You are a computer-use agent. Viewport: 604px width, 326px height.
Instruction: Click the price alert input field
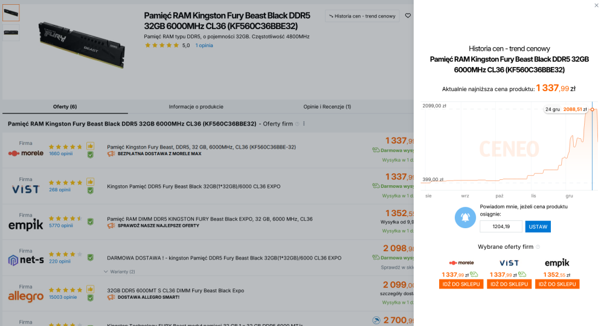pyautogui.click(x=501, y=226)
